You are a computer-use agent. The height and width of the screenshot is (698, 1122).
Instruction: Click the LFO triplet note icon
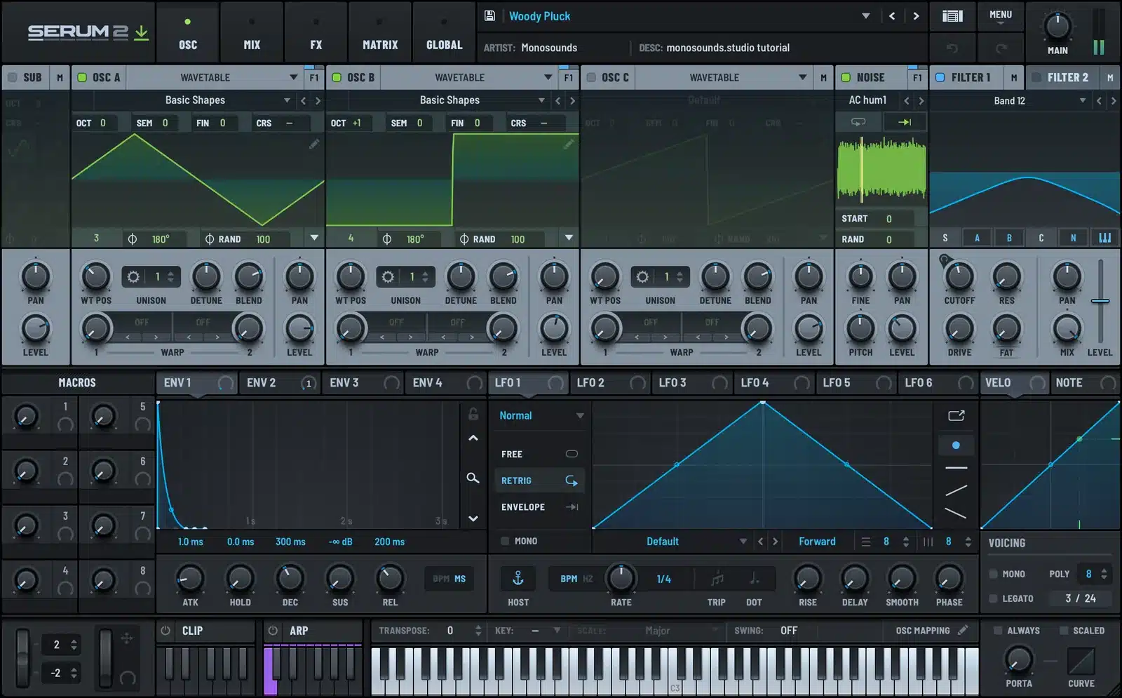(x=717, y=579)
